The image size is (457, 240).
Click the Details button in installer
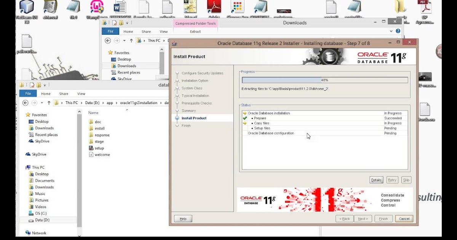(x=376, y=180)
